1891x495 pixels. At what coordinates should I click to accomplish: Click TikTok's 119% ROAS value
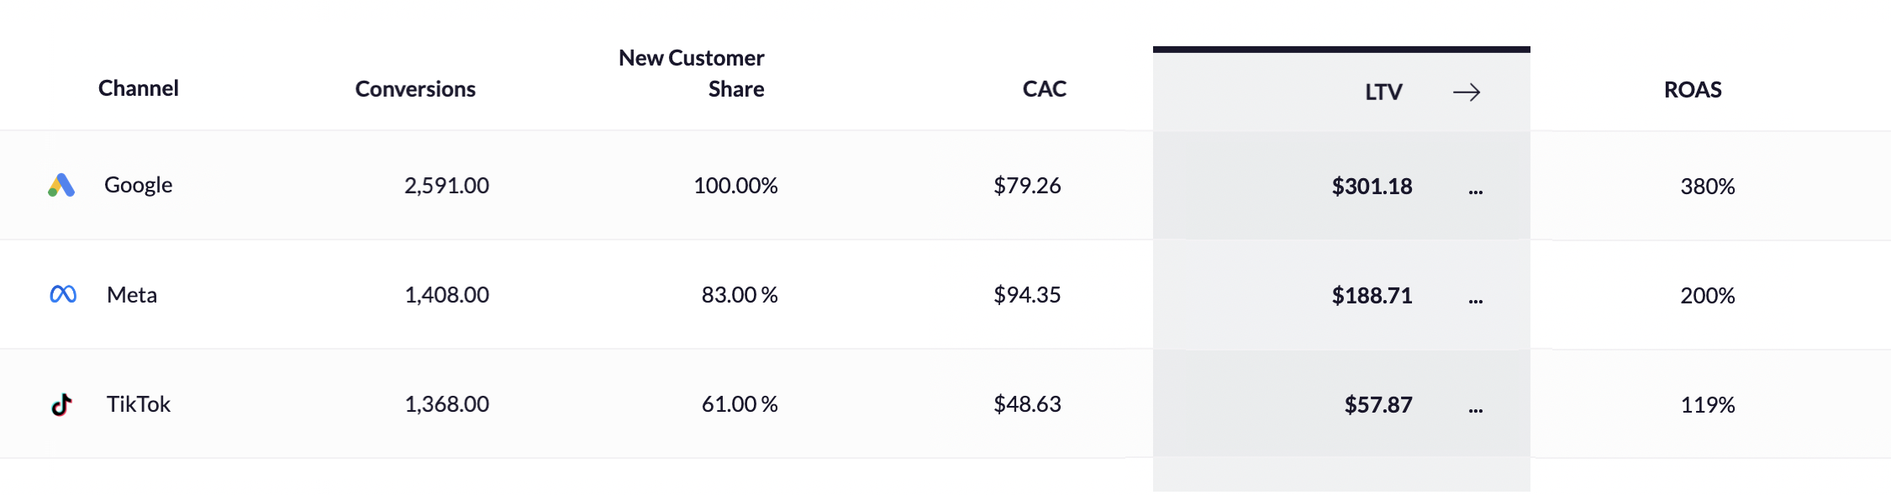[1707, 404]
